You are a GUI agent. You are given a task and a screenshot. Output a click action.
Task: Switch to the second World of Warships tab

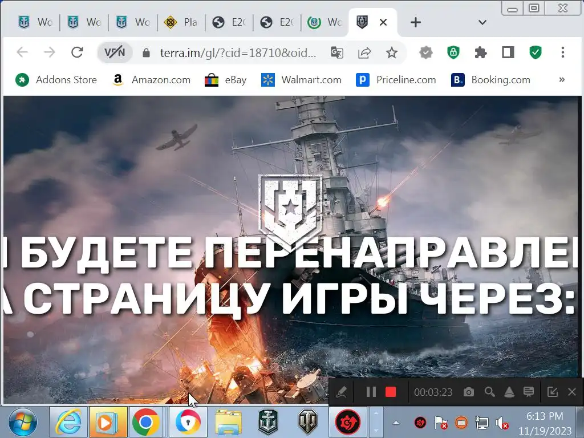point(84,22)
